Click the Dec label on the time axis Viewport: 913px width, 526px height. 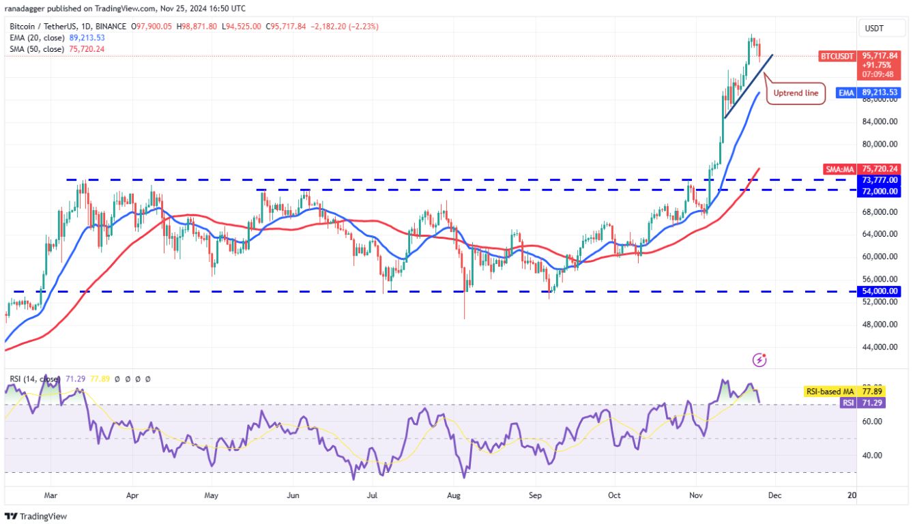(774, 495)
